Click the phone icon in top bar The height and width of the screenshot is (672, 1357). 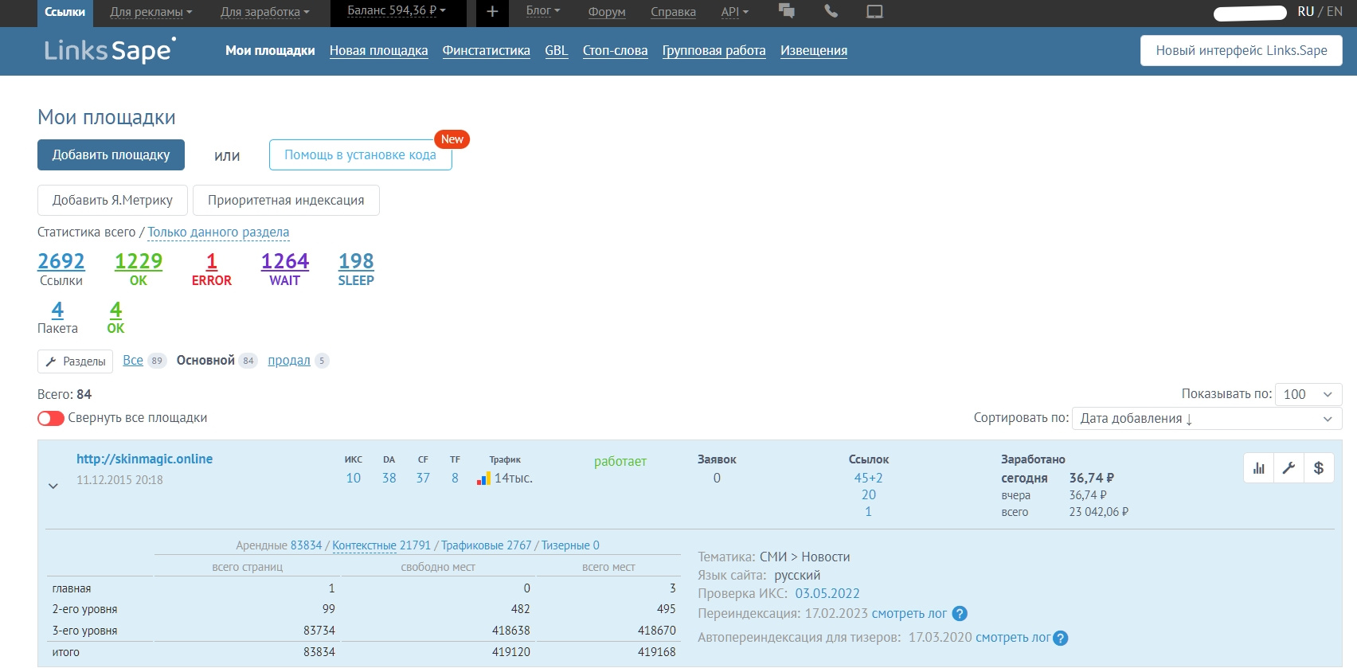tap(831, 11)
